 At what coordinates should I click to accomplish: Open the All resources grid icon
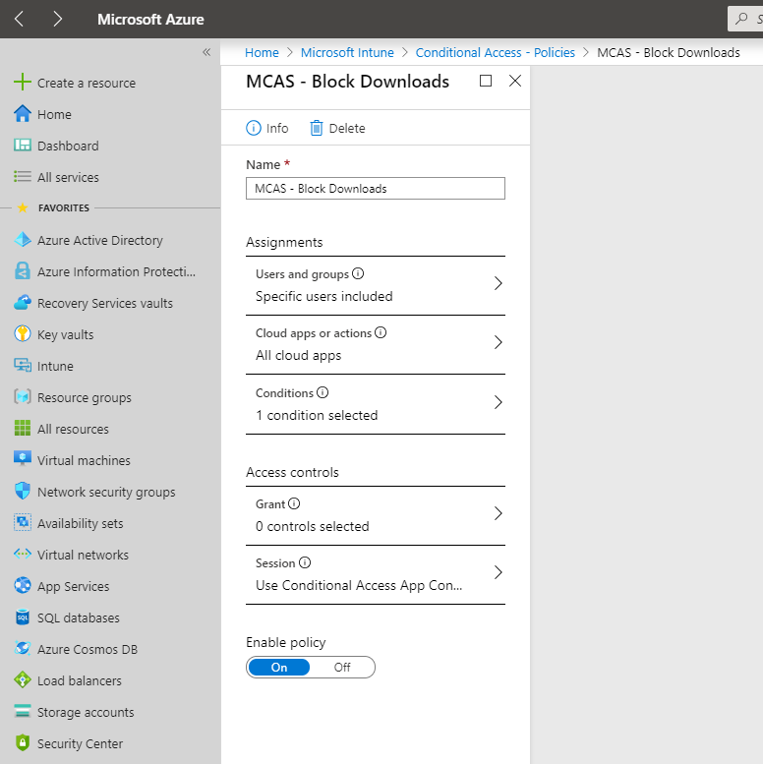[x=23, y=429]
